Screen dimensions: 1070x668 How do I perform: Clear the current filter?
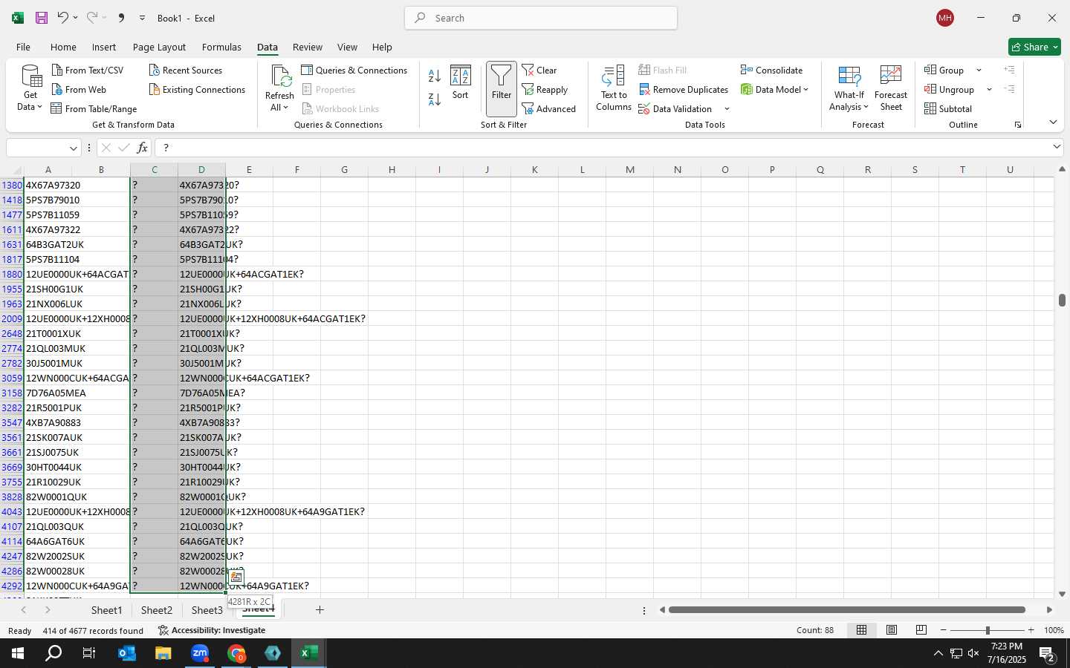[539, 70]
